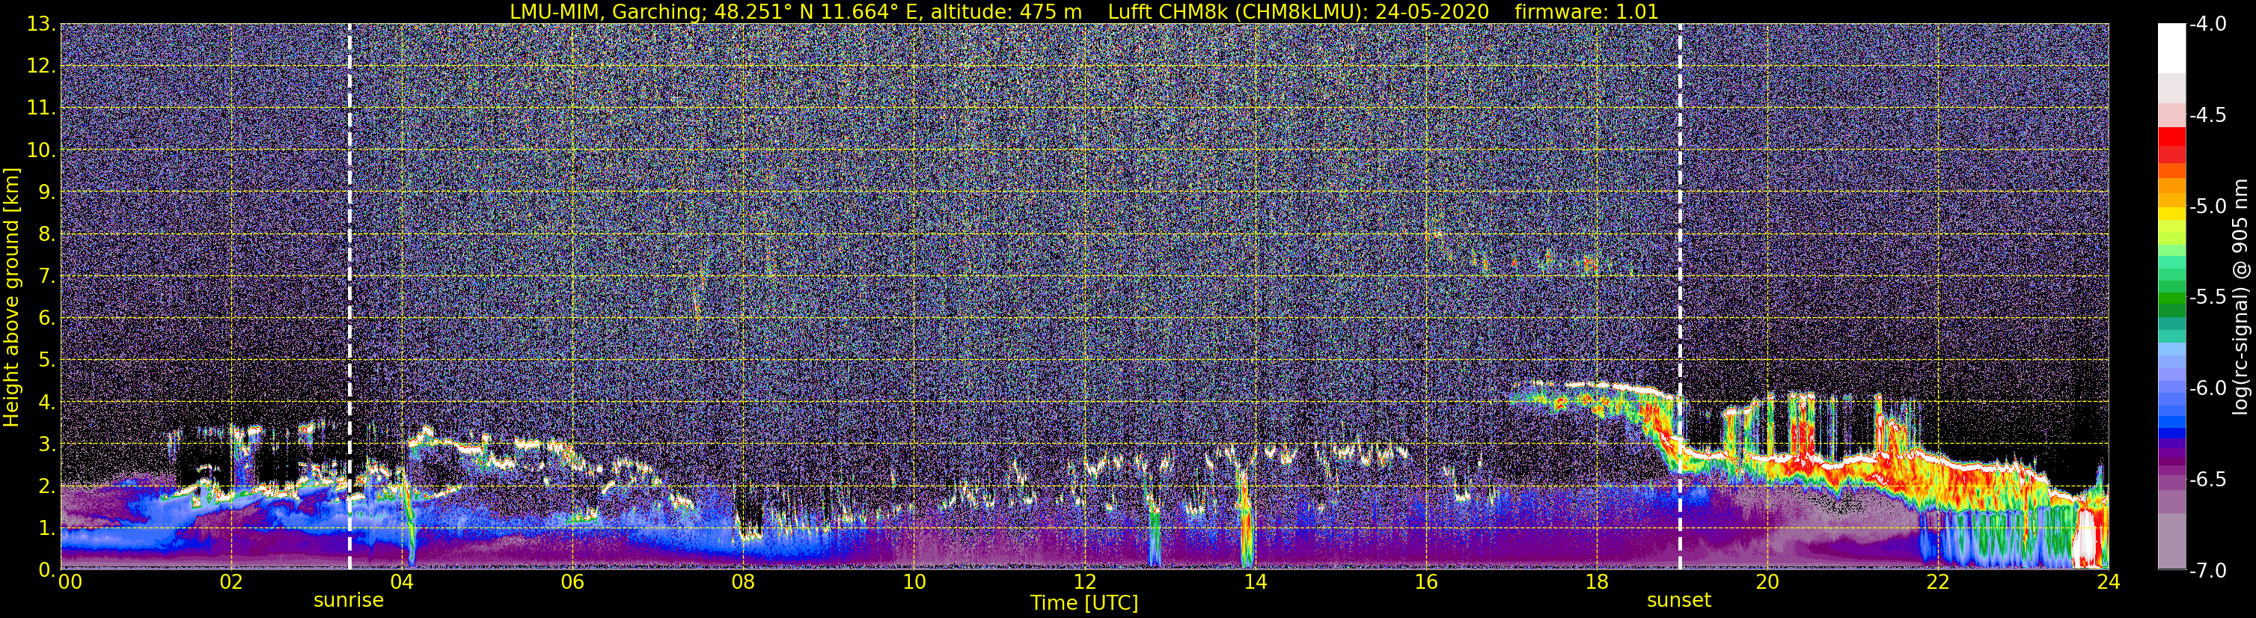Click the '-4.0' colorbar tick label
This screenshot has height=618, width=2256.
2208,25
